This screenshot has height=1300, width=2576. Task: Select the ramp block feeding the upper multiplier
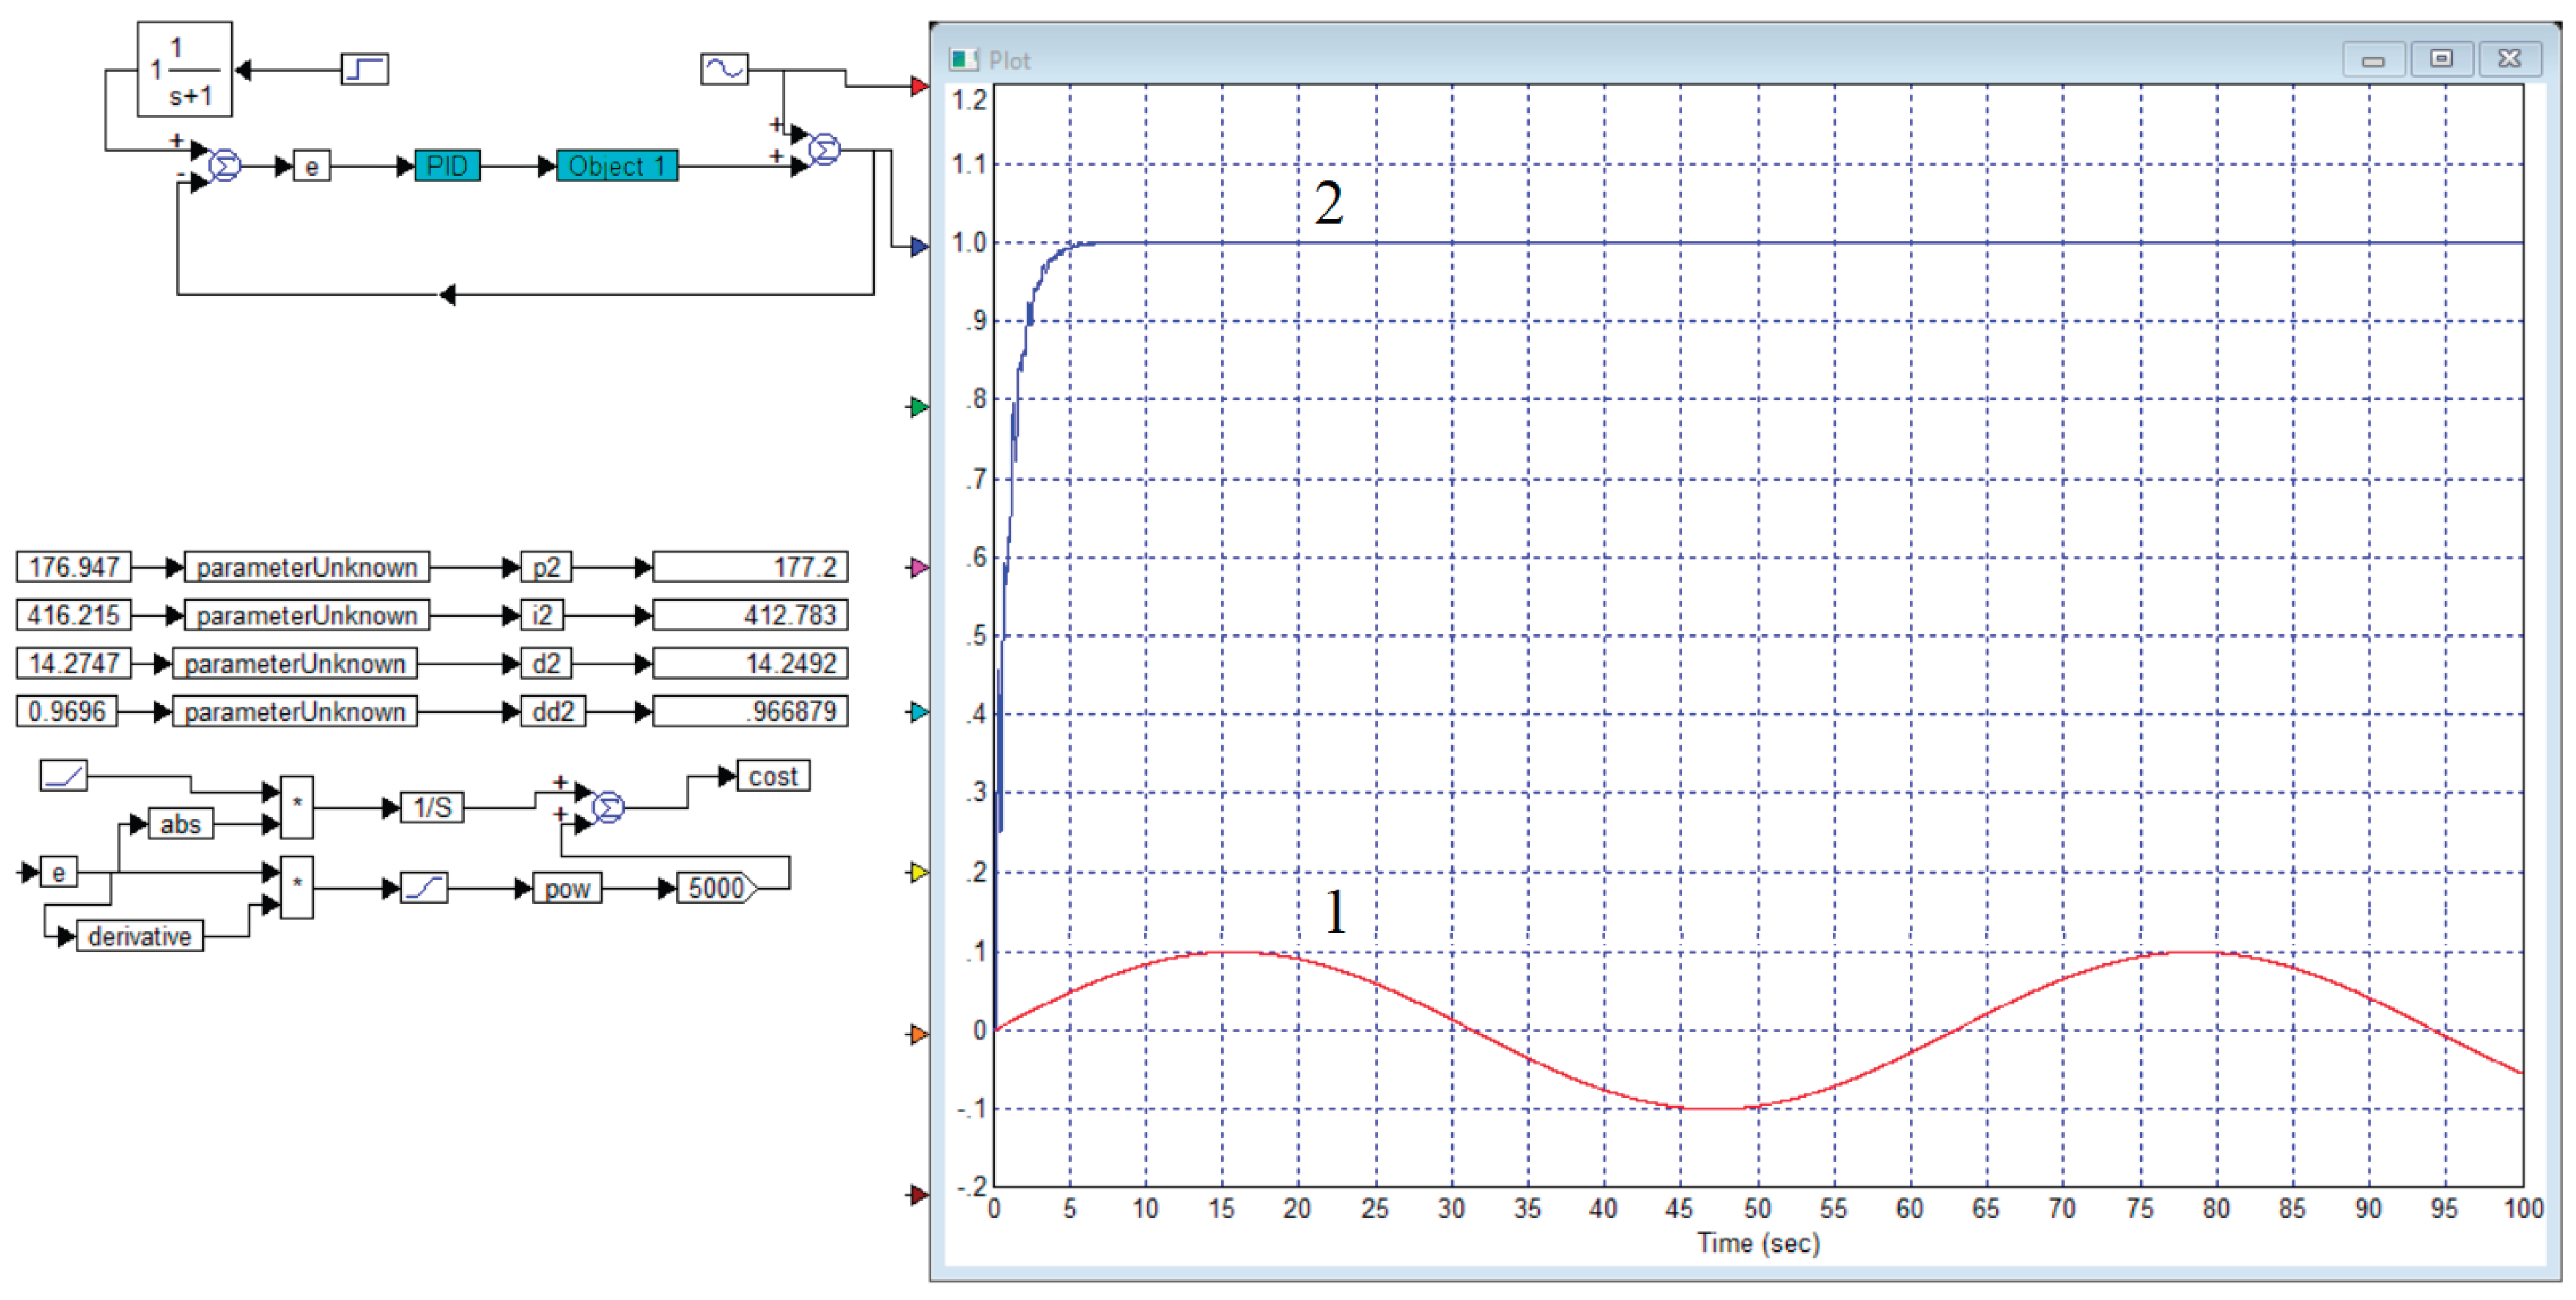[x=64, y=775]
